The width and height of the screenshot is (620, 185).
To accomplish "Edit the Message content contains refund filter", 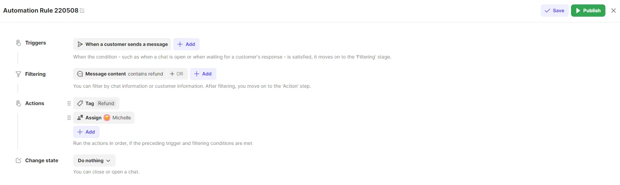I will click(x=120, y=74).
